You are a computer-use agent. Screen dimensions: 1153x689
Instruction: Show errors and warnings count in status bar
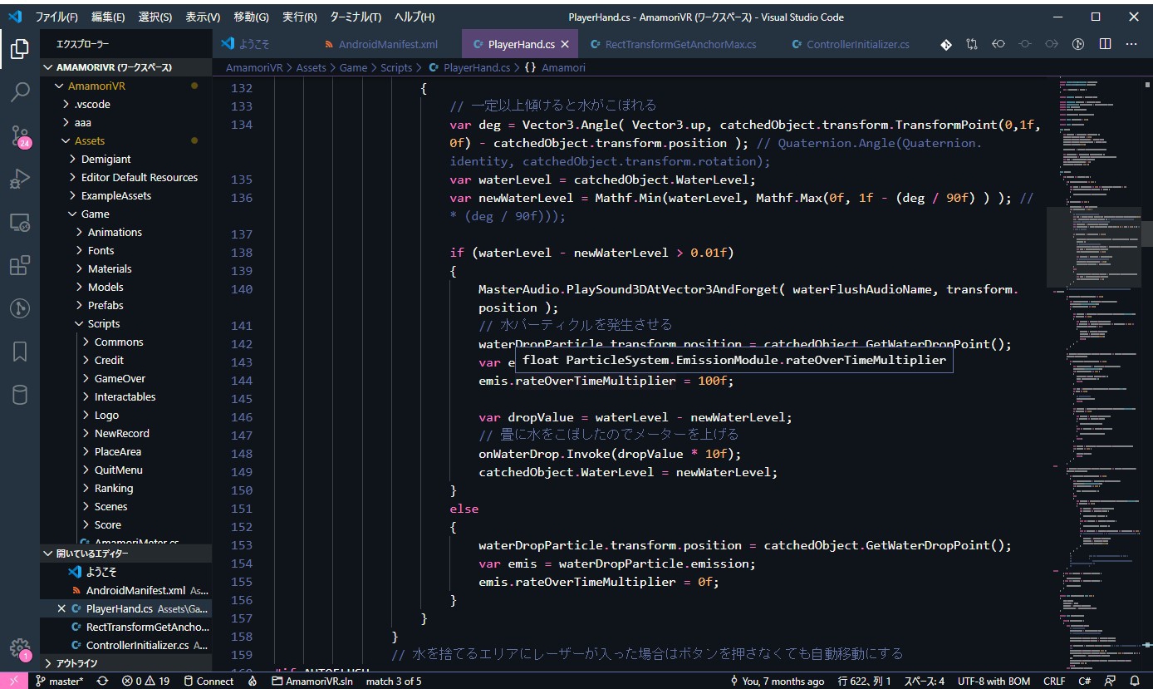145,681
